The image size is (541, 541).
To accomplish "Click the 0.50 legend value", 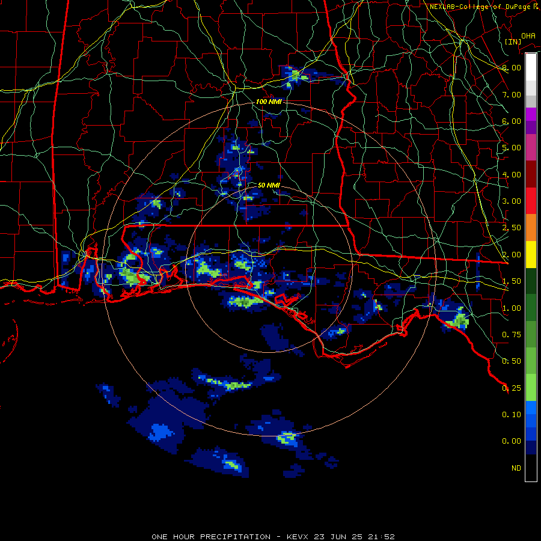I will pyautogui.click(x=512, y=361).
